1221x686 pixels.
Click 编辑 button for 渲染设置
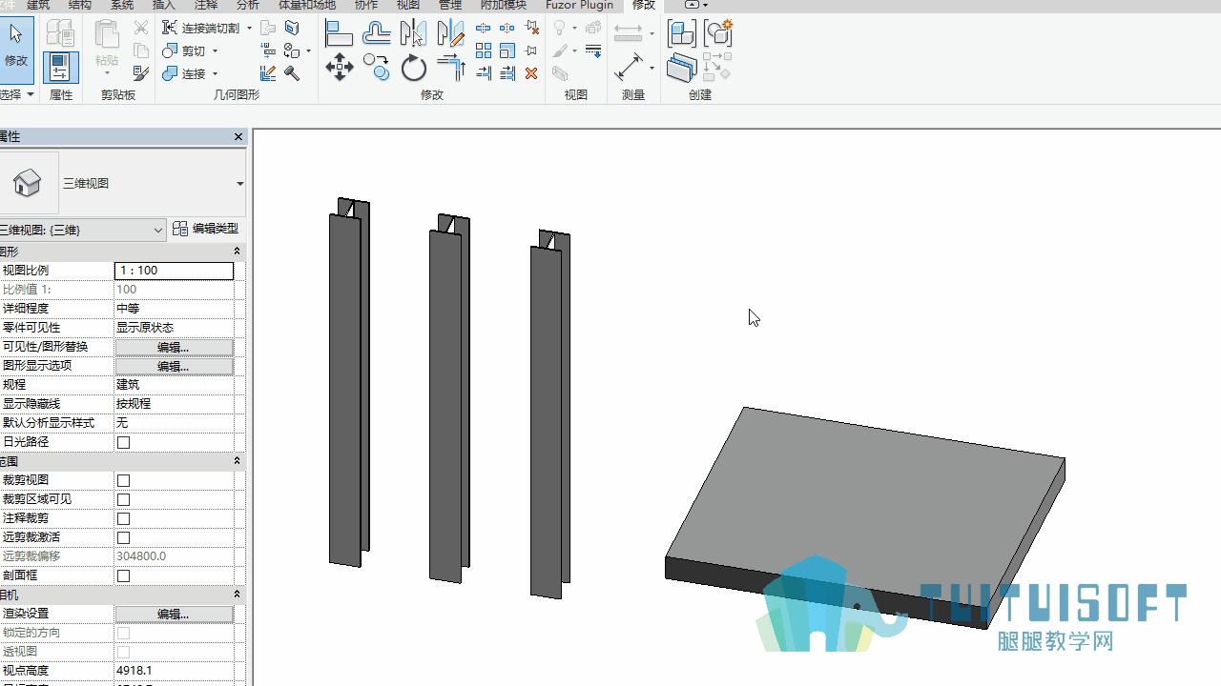tap(174, 614)
